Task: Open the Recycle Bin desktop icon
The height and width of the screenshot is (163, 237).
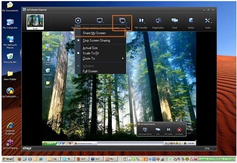Action: [10, 58]
